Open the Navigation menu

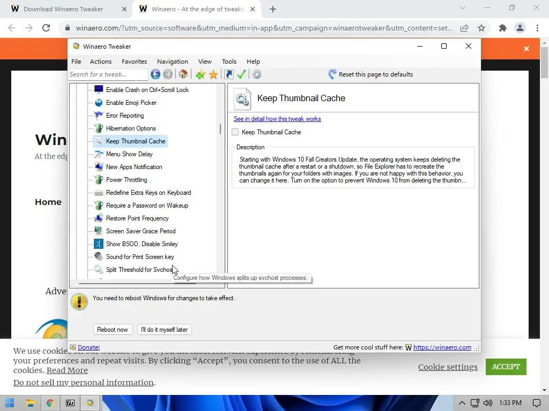173,62
